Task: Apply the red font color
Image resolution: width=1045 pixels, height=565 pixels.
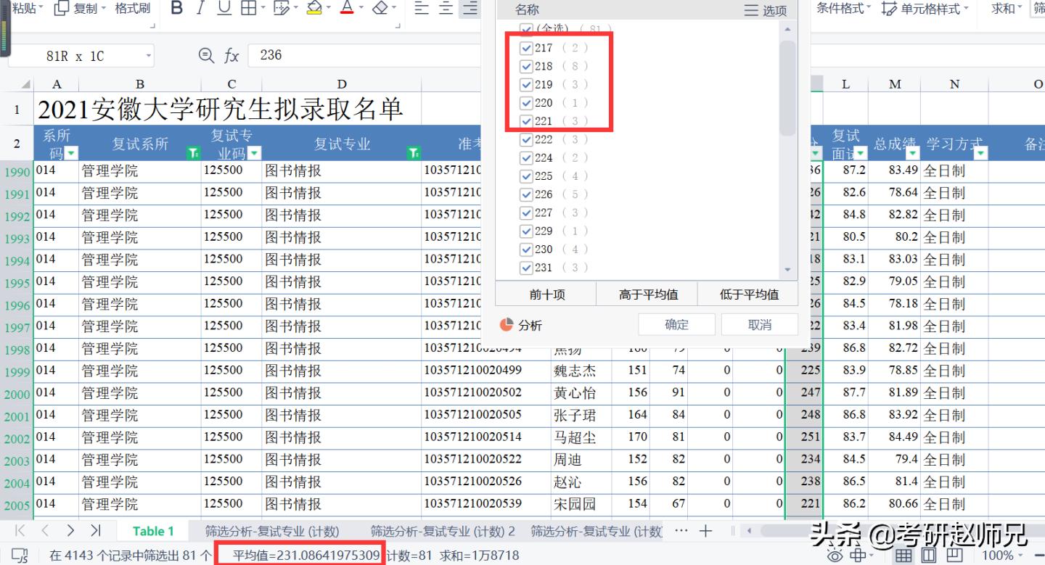Action: coord(347,8)
